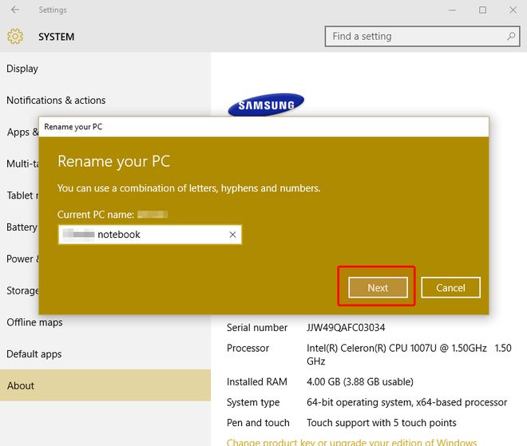Click the Next button in rename dialog
527x446 pixels.
(x=378, y=287)
